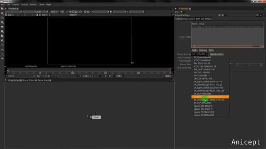This screenshot has width=266, height=149.
Task: Open the Display menu
Action: (24, 5)
